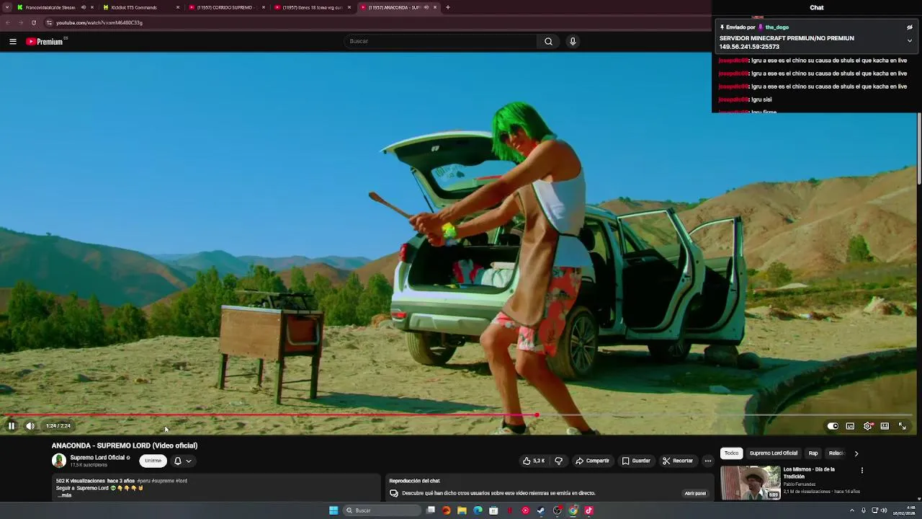This screenshot has width=922, height=519.
Task: Open Steam from the taskbar
Action: coord(541,510)
